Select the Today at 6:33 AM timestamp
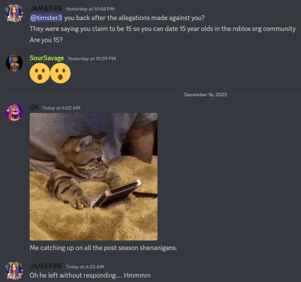This screenshot has width=301, height=282. pos(85,267)
